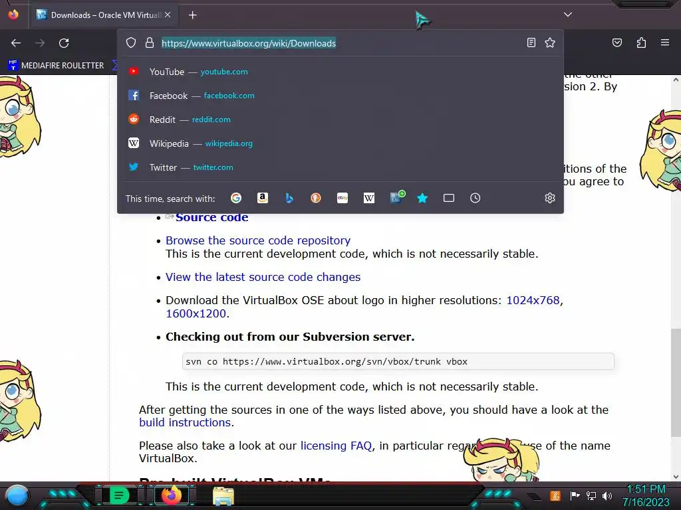Switch to Firefox in the taskbar
This screenshot has height=510, width=681.
click(171, 495)
